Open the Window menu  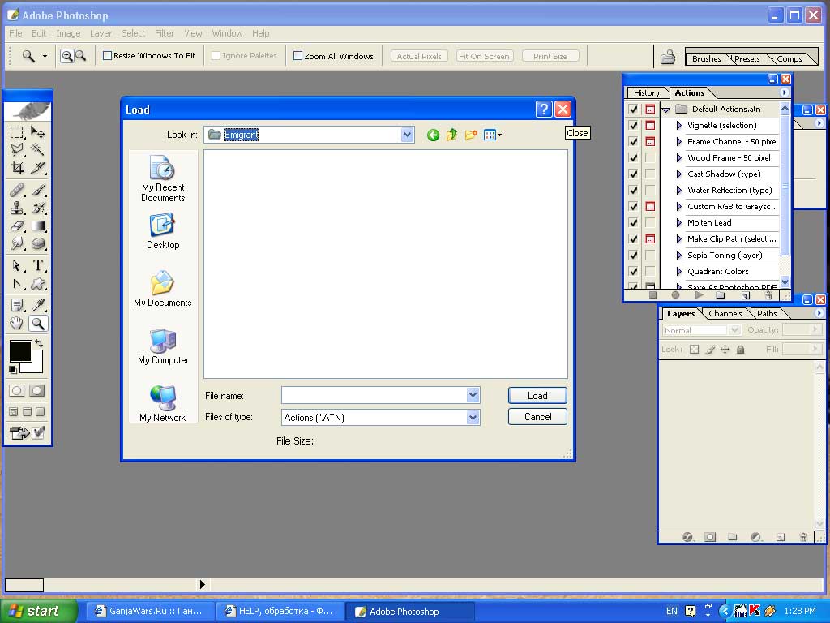click(227, 33)
